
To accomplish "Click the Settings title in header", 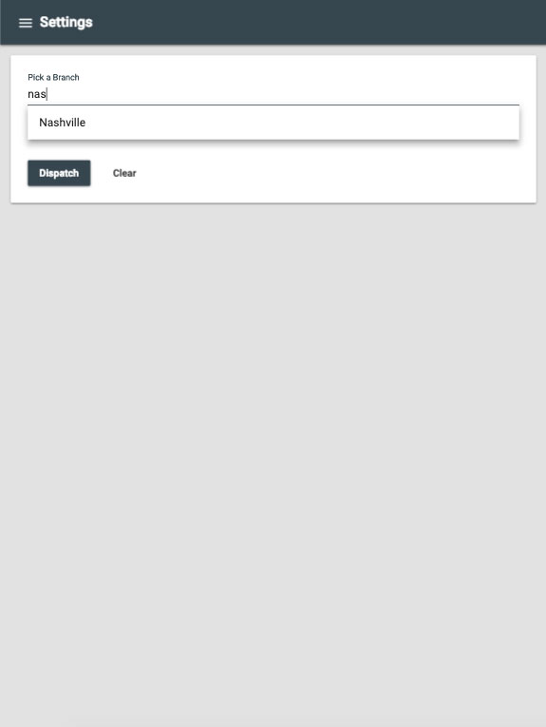I will coord(66,22).
